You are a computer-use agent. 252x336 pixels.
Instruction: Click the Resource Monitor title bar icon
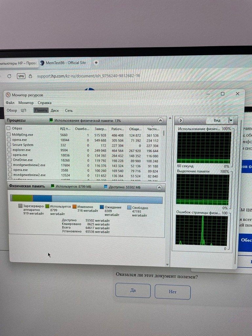pos(8,95)
